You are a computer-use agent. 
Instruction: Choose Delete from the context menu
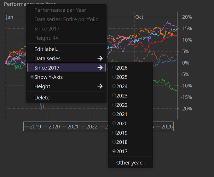pyautogui.click(x=66, y=98)
